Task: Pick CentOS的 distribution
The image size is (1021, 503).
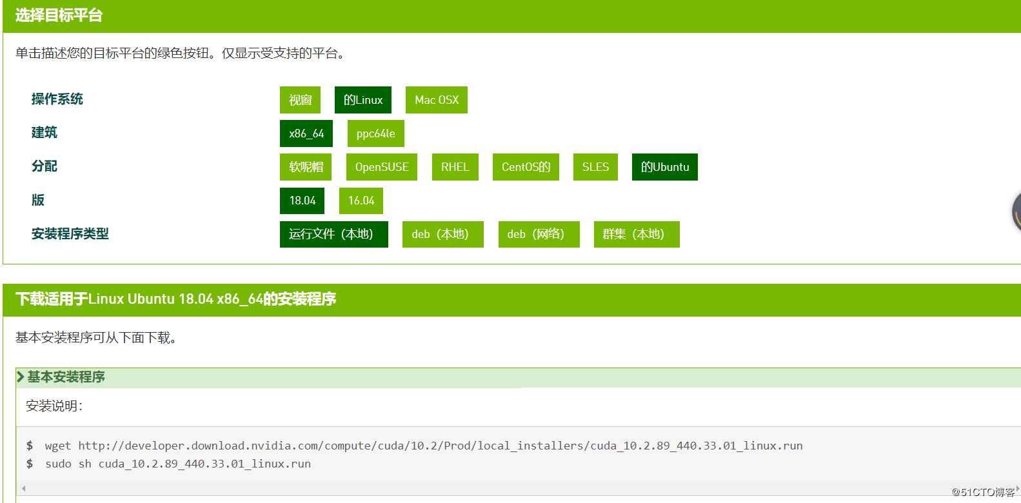Action: point(526,167)
